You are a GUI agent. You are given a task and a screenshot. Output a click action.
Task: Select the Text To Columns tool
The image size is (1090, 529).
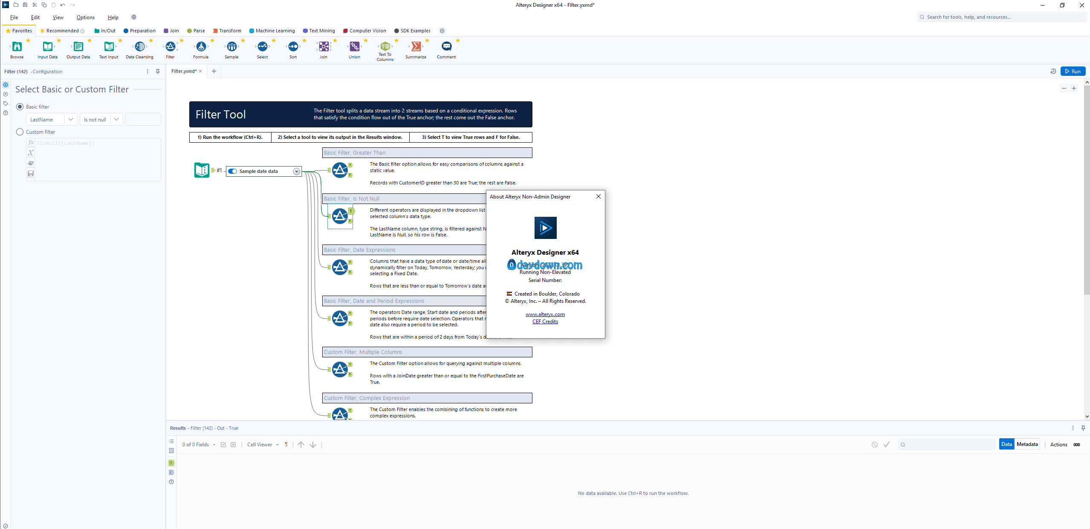pos(385,46)
